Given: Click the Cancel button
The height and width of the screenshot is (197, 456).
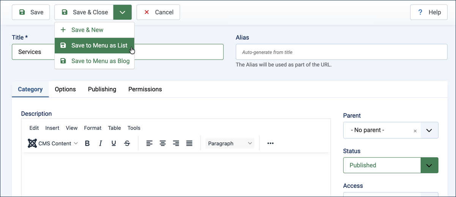Looking at the screenshot, I should 158,12.
